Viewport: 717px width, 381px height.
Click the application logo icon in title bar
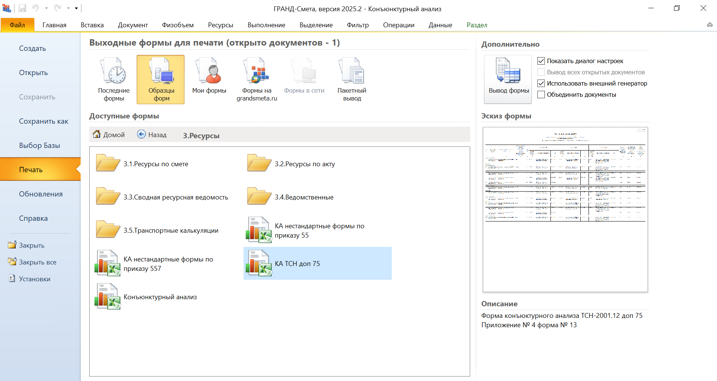click(7, 8)
